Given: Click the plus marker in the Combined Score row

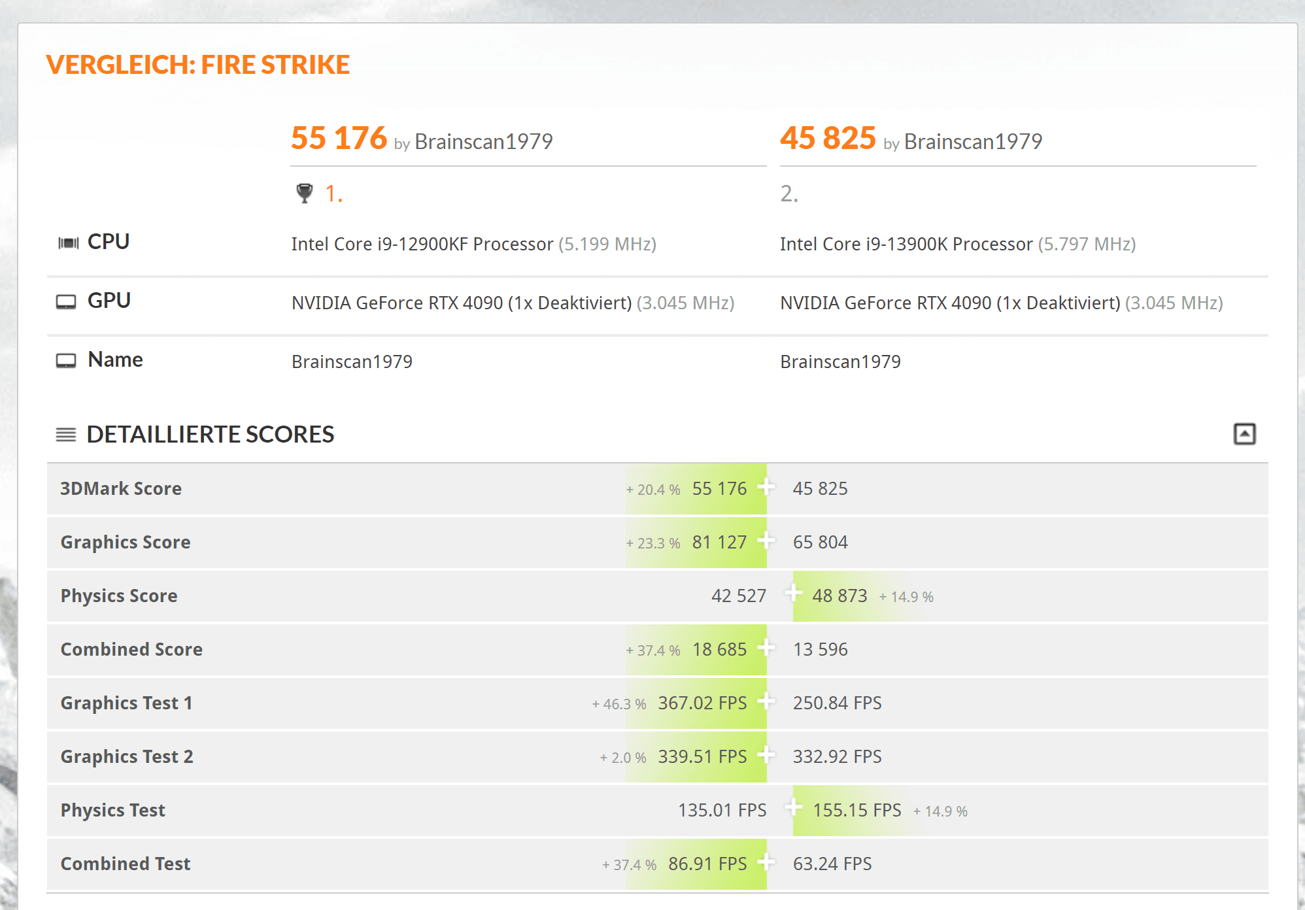Looking at the screenshot, I should tap(766, 648).
